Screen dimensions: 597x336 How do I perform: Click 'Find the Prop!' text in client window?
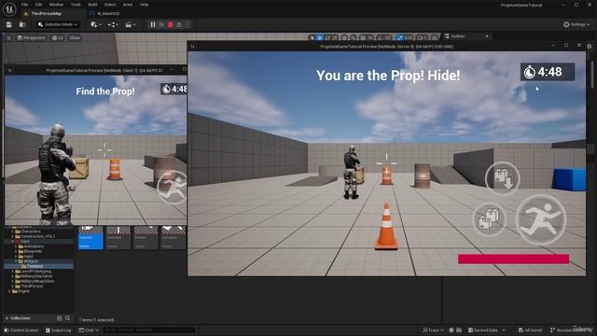(x=105, y=91)
